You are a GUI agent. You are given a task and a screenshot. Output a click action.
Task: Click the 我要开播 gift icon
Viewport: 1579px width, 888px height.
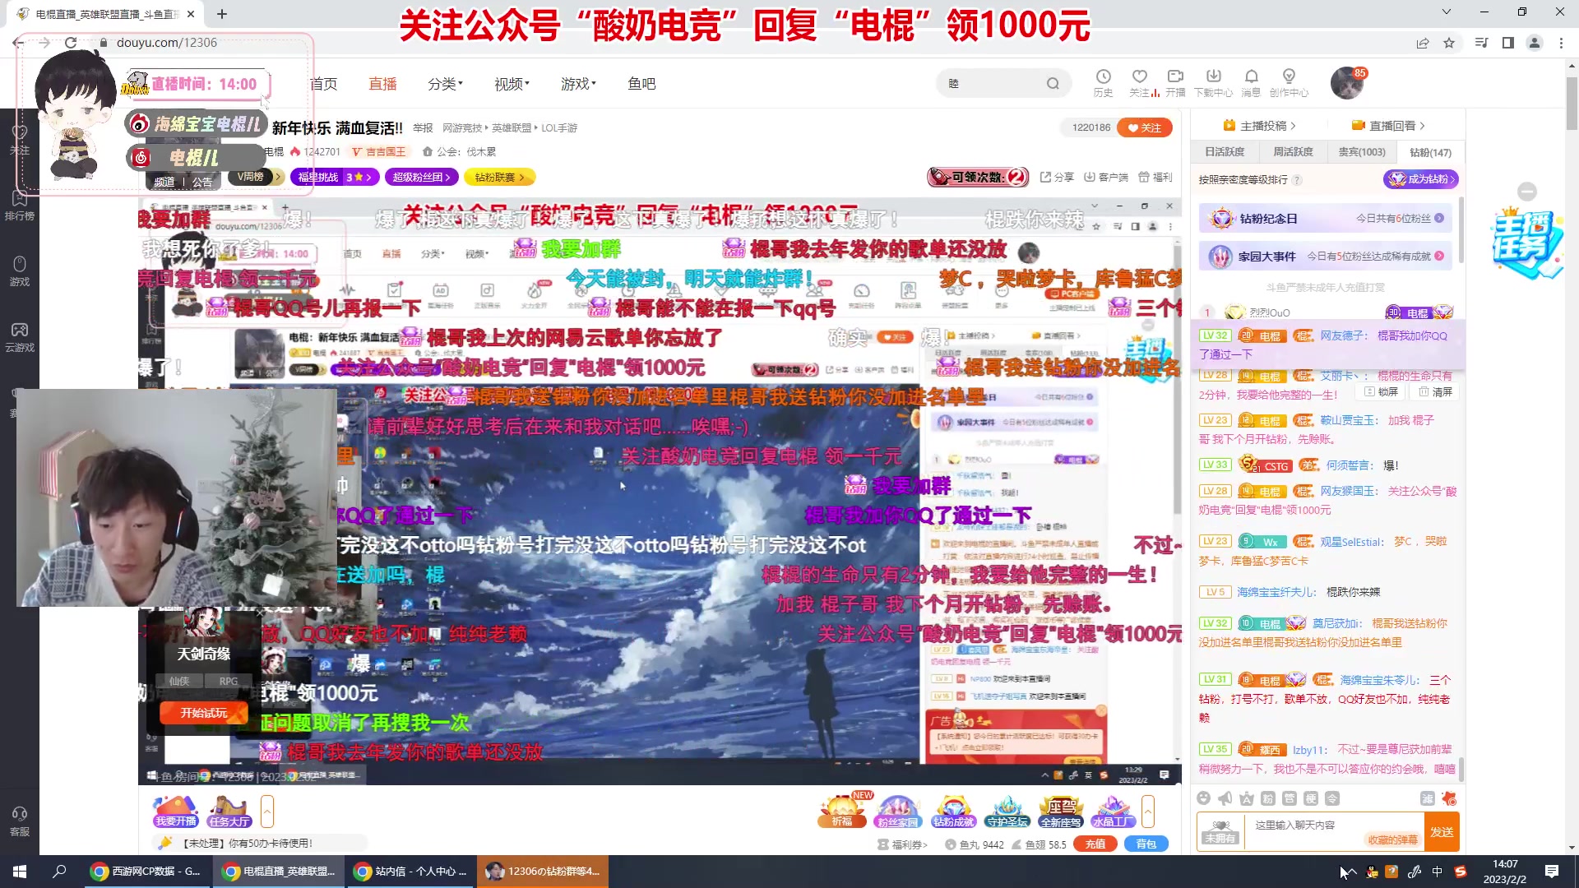click(176, 812)
